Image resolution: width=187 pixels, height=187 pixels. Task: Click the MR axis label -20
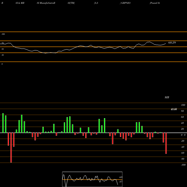pos(183,141)
